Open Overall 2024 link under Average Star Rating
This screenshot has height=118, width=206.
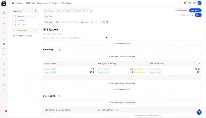point(103,69)
